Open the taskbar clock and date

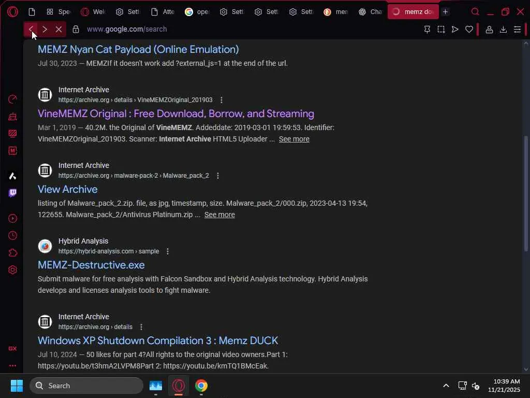(x=504, y=386)
